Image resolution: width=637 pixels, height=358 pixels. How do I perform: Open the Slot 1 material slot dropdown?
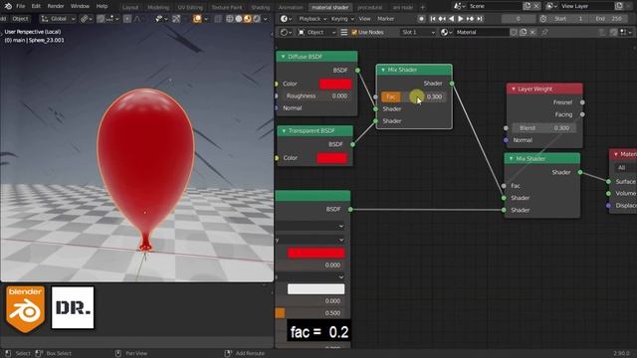pos(418,32)
